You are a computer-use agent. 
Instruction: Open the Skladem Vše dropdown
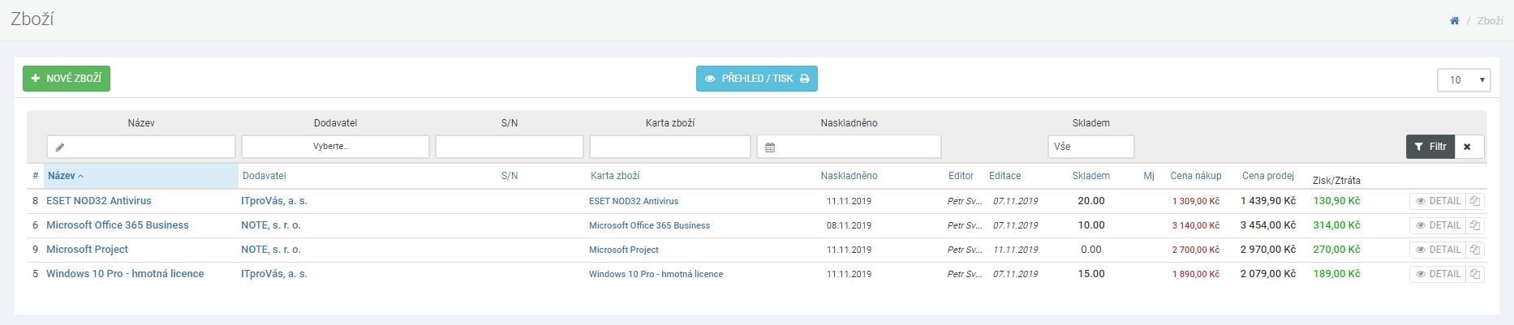point(1090,147)
